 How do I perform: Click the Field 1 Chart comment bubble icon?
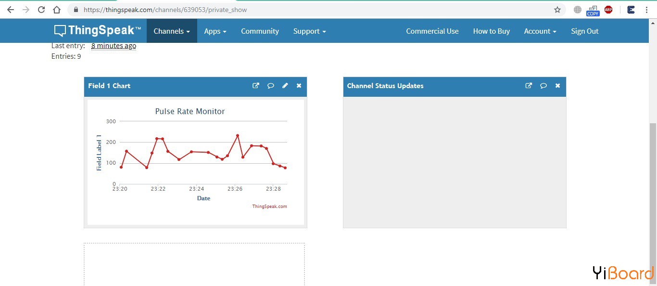pyautogui.click(x=271, y=86)
